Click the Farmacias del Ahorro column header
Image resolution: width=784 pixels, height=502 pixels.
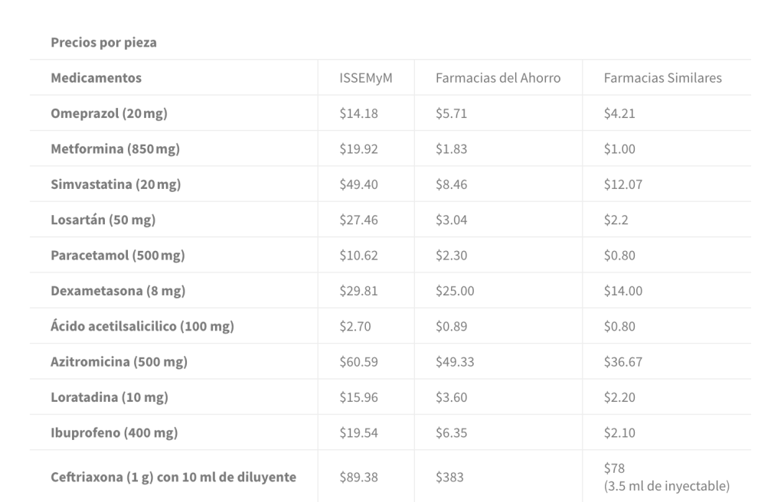coord(498,78)
